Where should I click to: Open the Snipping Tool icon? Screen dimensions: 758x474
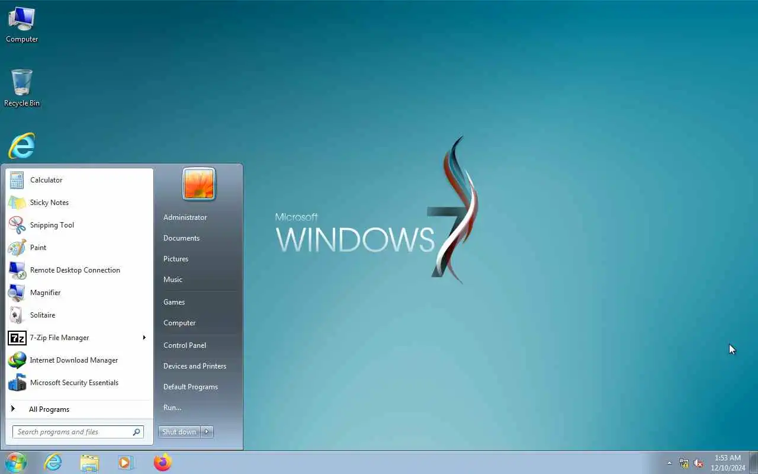[x=17, y=225]
